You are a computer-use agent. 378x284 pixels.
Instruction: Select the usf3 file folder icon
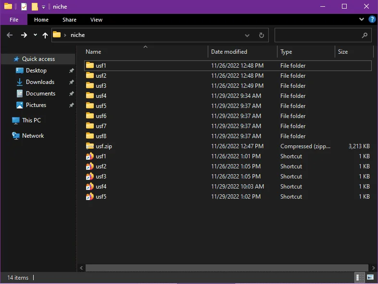tap(89, 85)
